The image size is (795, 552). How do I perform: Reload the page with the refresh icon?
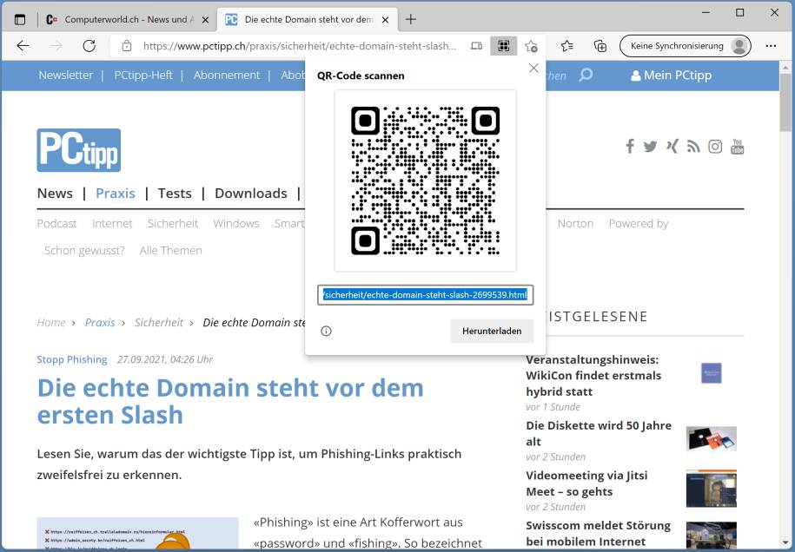click(x=89, y=46)
